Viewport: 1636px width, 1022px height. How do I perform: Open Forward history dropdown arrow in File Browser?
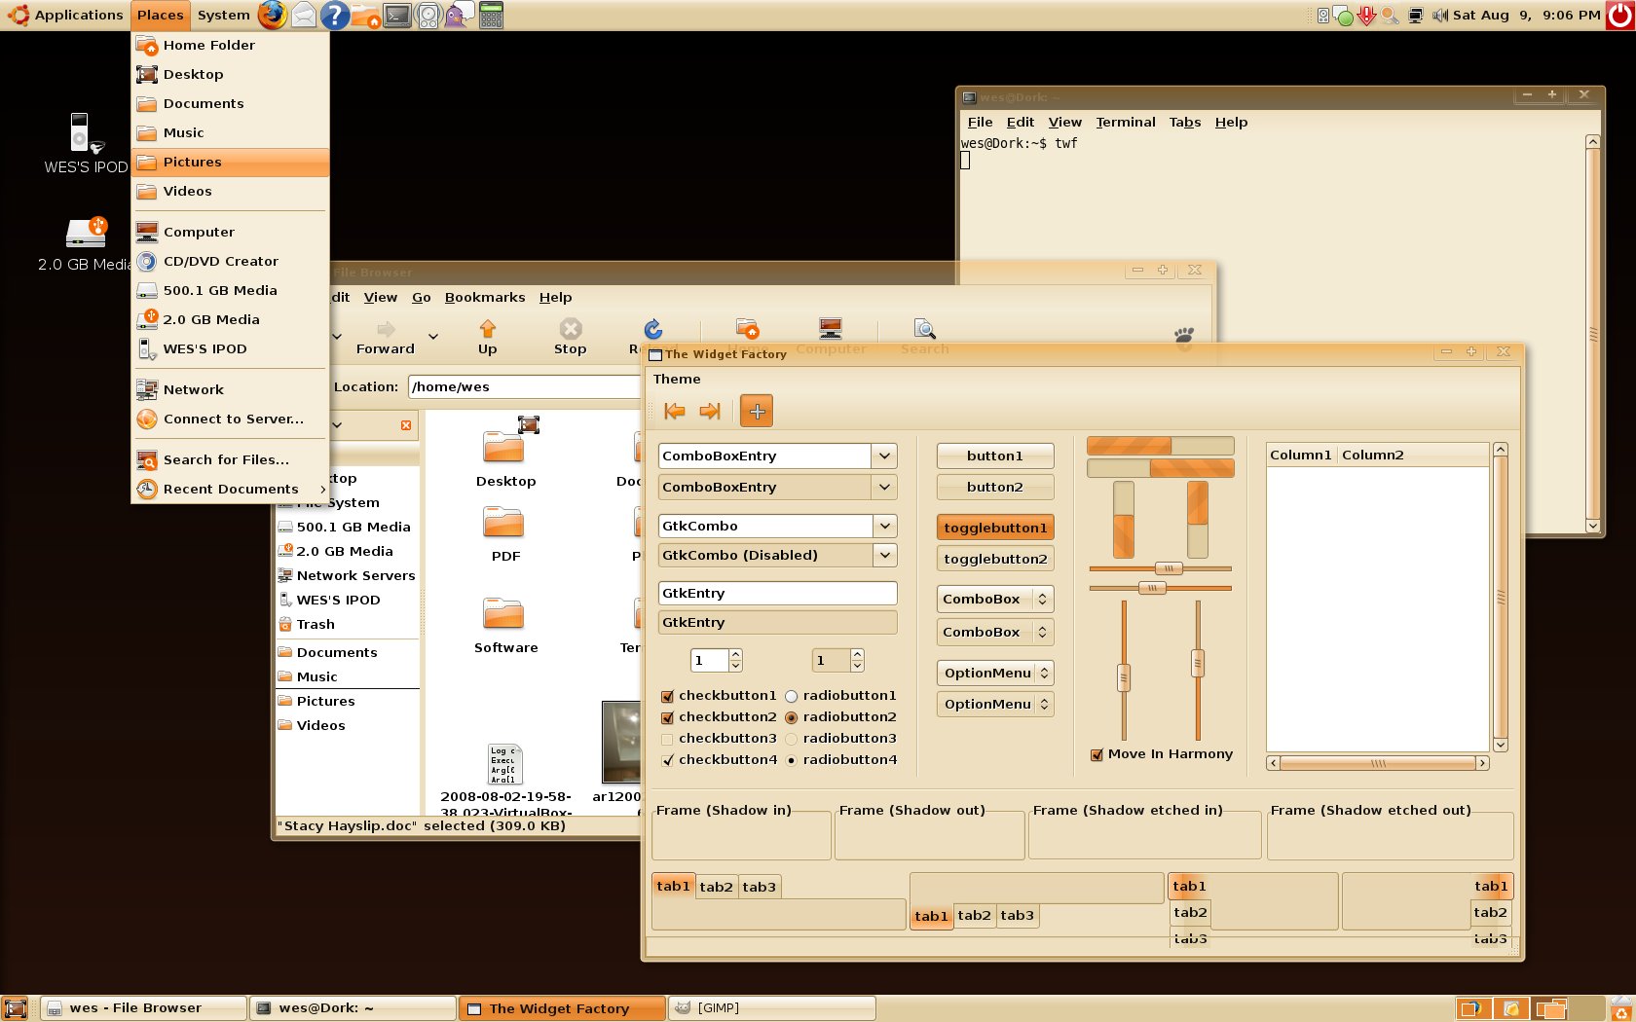[433, 337]
